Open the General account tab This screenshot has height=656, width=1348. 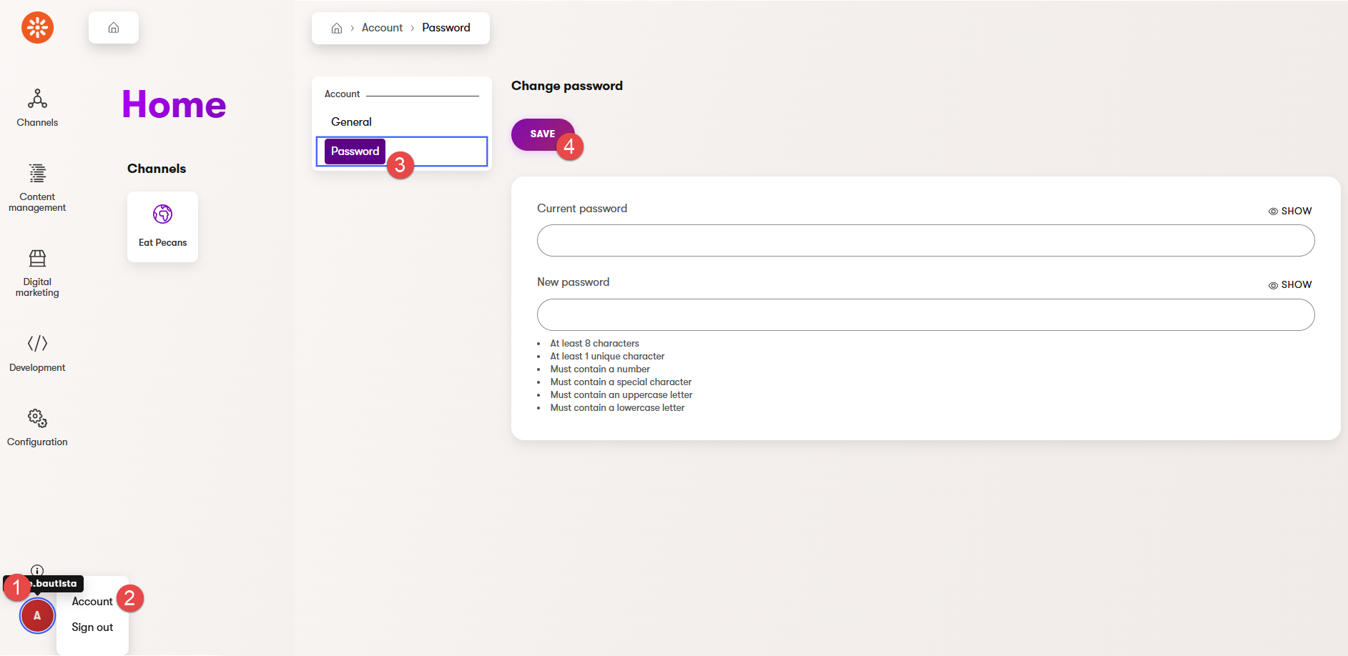(x=351, y=121)
